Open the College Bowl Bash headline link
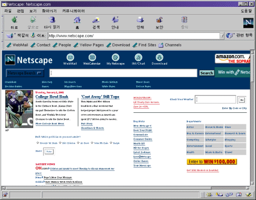The image size is (256, 200). 52,97
